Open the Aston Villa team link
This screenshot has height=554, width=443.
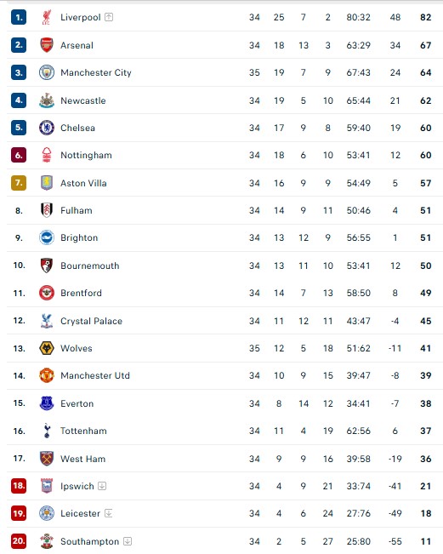point(83,183)
